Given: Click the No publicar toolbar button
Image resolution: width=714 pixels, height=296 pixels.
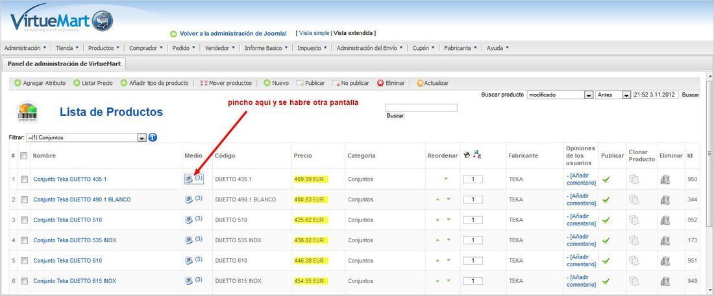Looking at the screenshot, I should (351, 83).
